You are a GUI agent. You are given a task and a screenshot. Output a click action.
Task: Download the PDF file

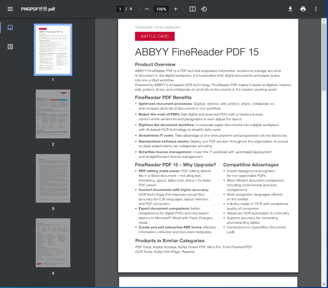pyautogui.click(x=290, y=9)
